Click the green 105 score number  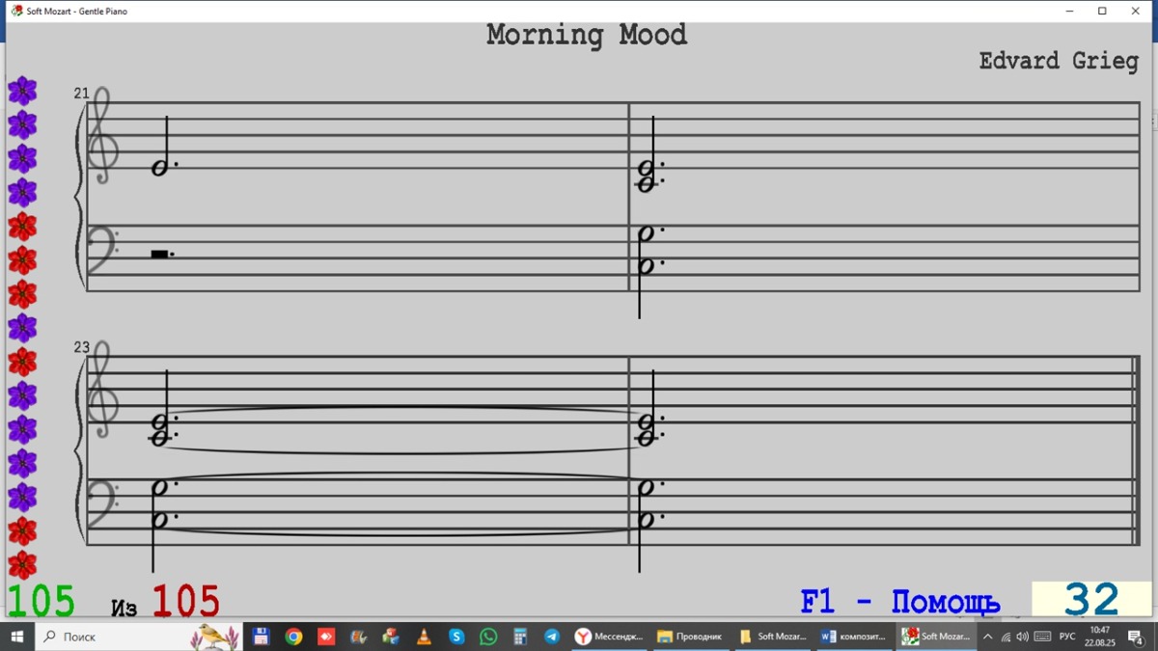(41, 602)
